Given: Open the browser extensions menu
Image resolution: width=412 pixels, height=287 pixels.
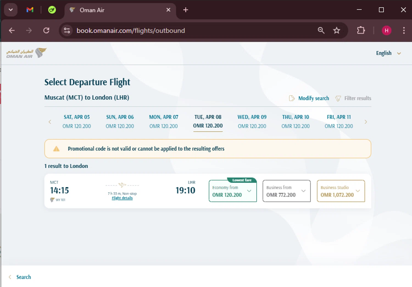Looking at the screenshot, I should click(x=361, y=30).
